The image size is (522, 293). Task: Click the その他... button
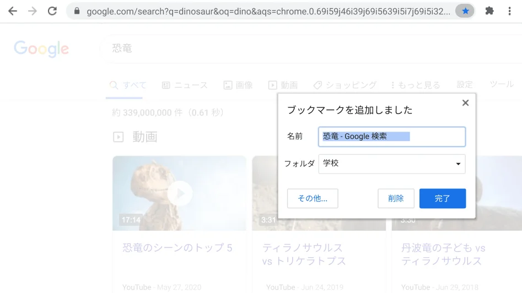[313, 198]
